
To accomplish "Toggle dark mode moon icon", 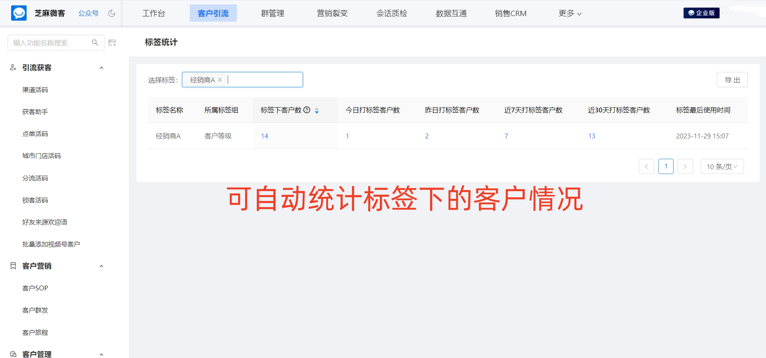I will pyautogui.click(x=112, y=13).
